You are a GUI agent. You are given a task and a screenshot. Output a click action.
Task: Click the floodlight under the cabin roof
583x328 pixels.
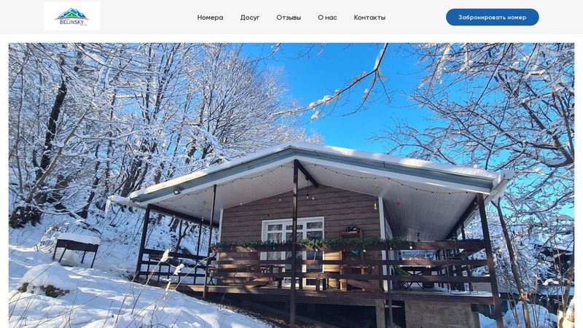[176, 192]
